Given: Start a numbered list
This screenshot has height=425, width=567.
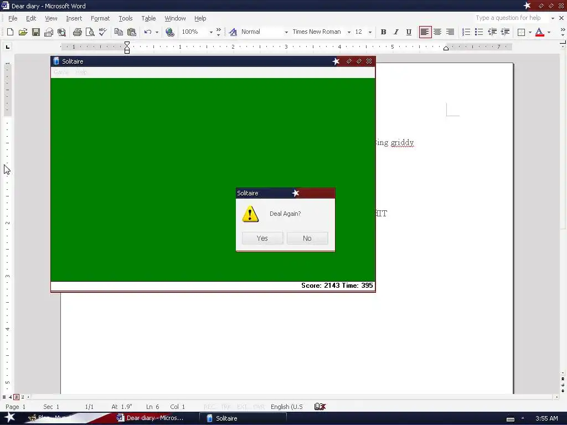Looking at the screenshot, I should [x=466, y=32].
